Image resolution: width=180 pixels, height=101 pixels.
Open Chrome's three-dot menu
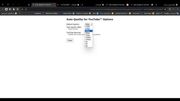[x=3, y=9]
